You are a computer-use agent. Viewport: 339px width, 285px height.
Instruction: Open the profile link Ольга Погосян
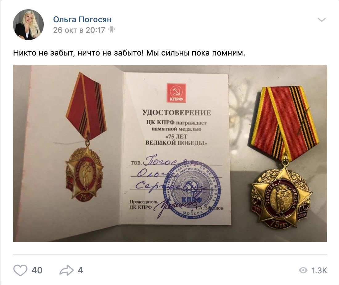tap(82, 19)
